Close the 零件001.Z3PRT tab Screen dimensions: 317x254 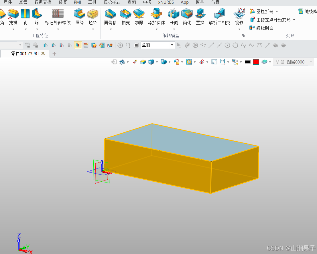point(43,53)
